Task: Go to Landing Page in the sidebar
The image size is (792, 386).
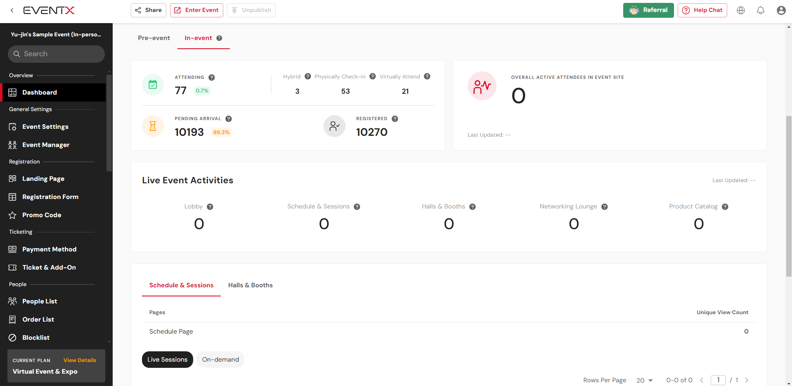Action: (x=54, y=179)
